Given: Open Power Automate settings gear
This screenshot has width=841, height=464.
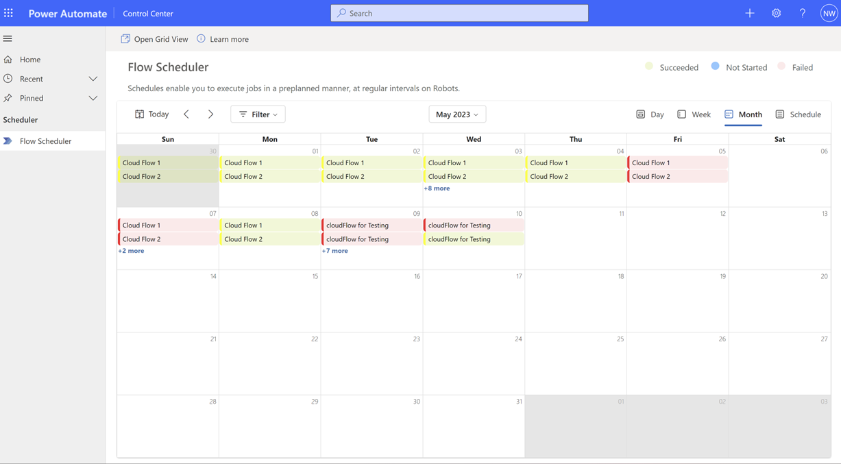Looking at the screenshot, I should tap(776, 13).
